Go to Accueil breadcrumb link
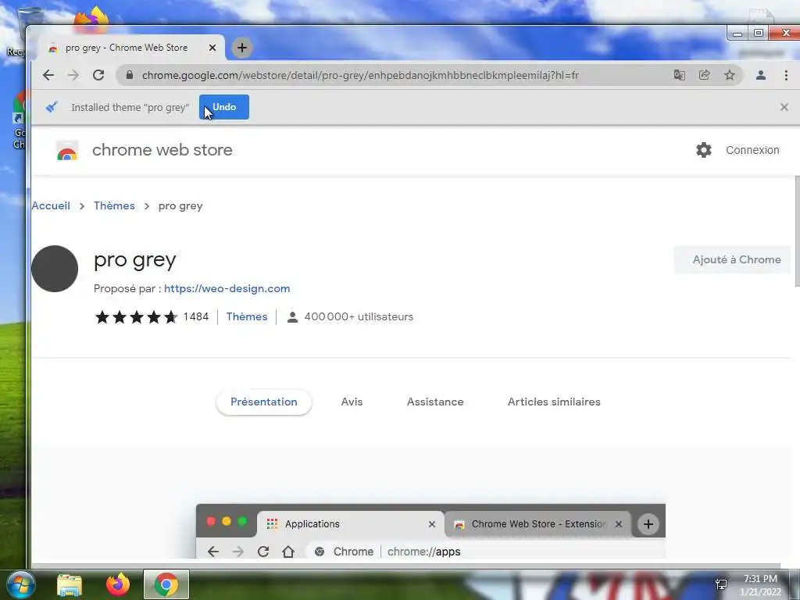Image resolution: width=800 pixels, height=600 pixels. [51, 205]
